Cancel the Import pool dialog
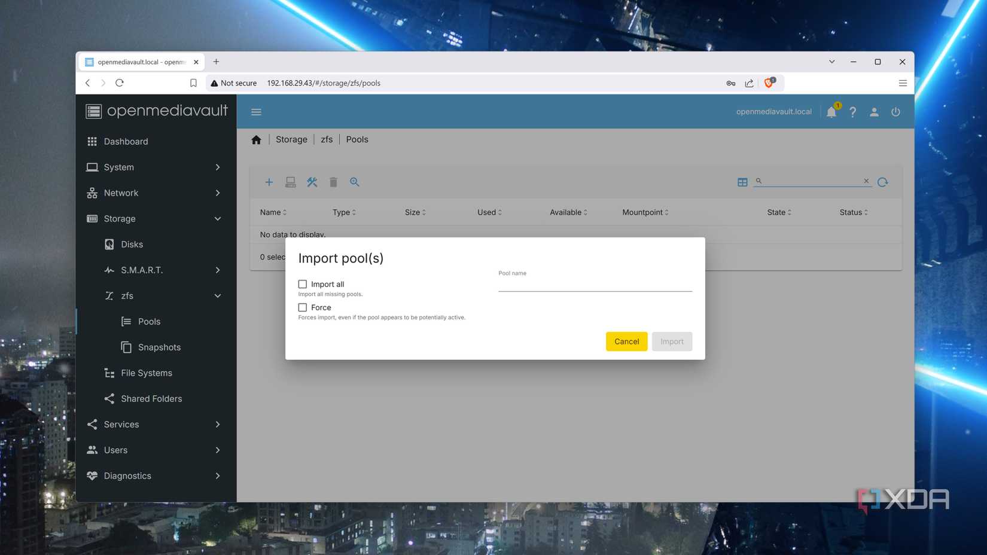987x555 pixels. tap(626, 341)
